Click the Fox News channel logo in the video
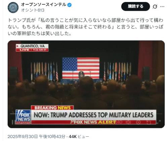This screenshot has width=168, height=141. [23, 117]
